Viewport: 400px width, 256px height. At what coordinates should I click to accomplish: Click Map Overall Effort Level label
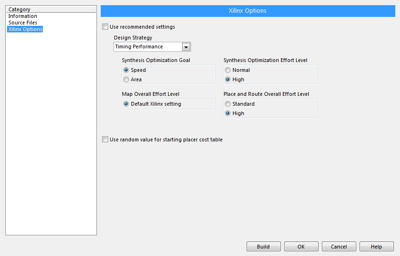coord(151,94)
